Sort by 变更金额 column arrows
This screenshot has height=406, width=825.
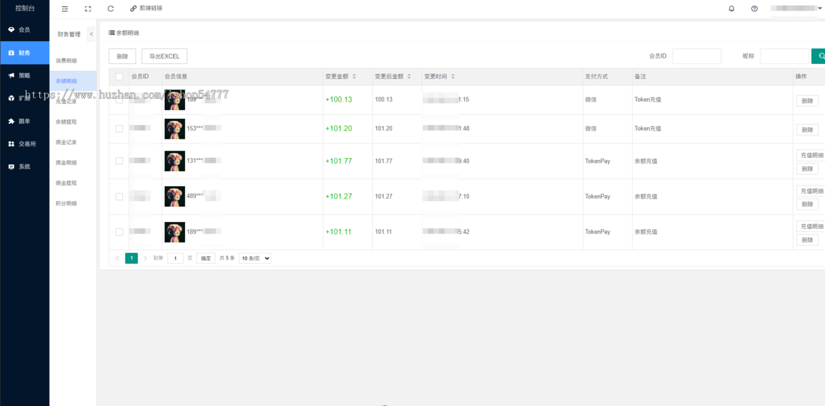coord(354,76)
